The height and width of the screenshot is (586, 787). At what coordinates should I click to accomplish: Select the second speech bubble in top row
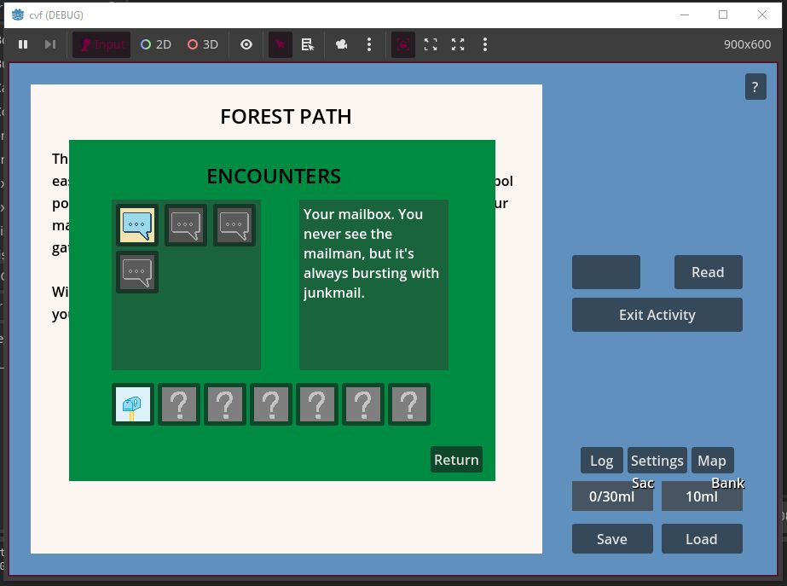click(x=186, y=225)
